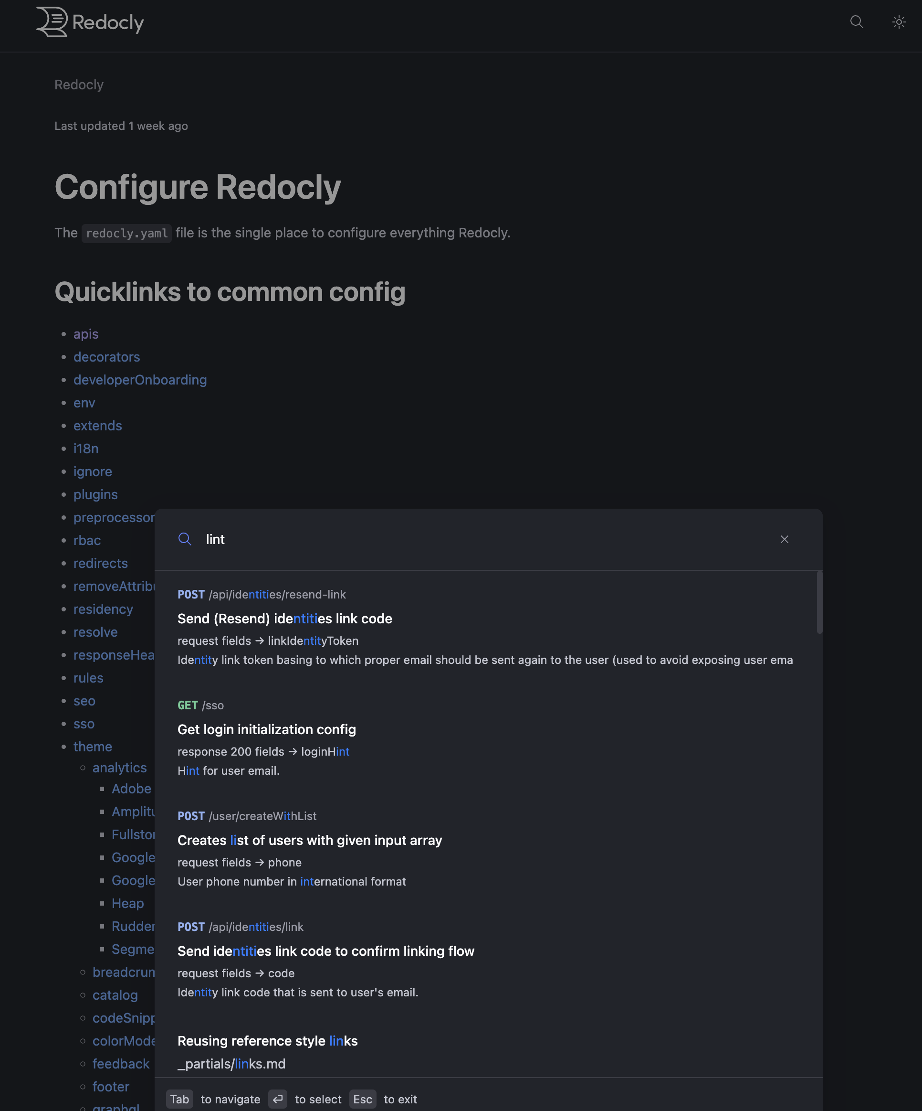
Task: Open the theme quicklink
Action: point(93,747)
